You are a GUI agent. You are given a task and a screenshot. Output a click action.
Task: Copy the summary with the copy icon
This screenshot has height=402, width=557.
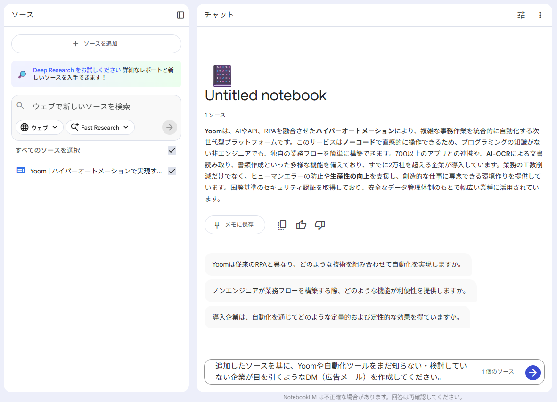pyautogui.click(x=282, y=225)
